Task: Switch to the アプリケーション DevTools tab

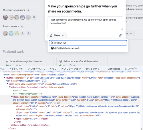Action: pos(71,69)
